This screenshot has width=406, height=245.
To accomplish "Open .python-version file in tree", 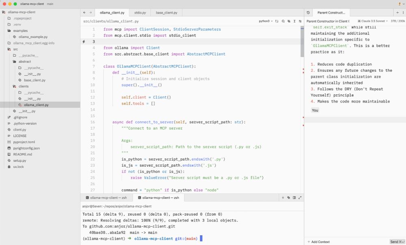I will [x=25, y=123].
